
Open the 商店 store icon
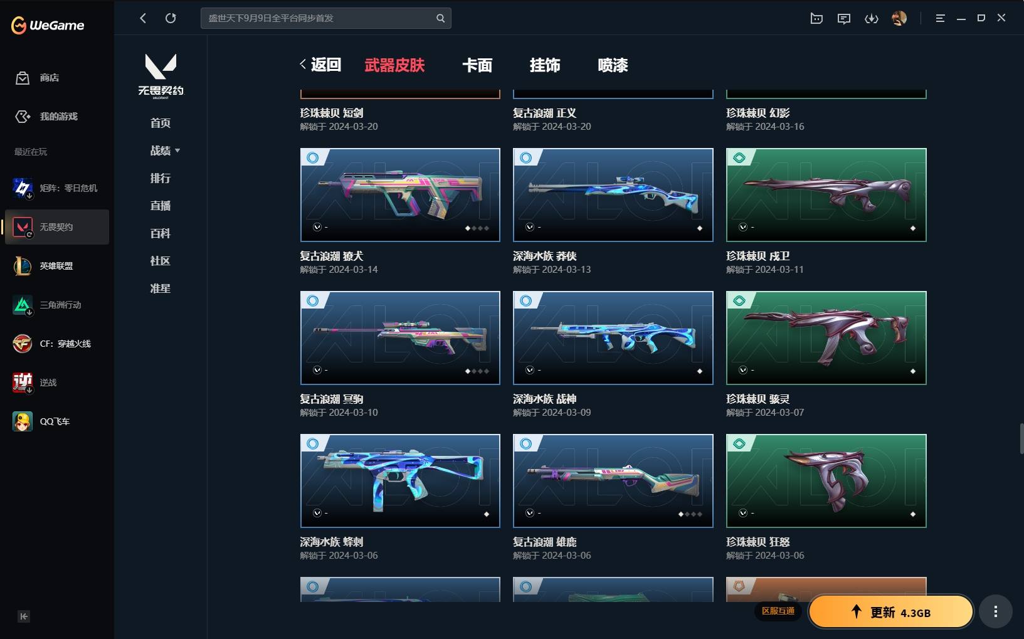point(23,78)
